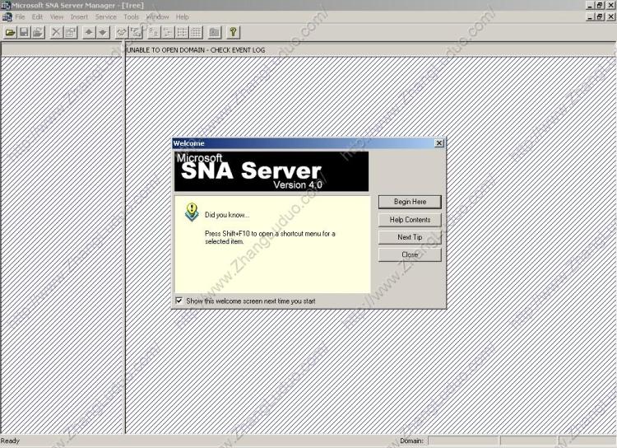Click the Save floppy disk toolbar icon
Image resolution: width=617 pixels, height=448 pixels.
(24, 32)
